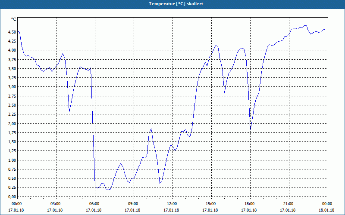Choose the 1,75 y-axis label
The height and width of the screenshot is (215, 345).
[13, 133]
